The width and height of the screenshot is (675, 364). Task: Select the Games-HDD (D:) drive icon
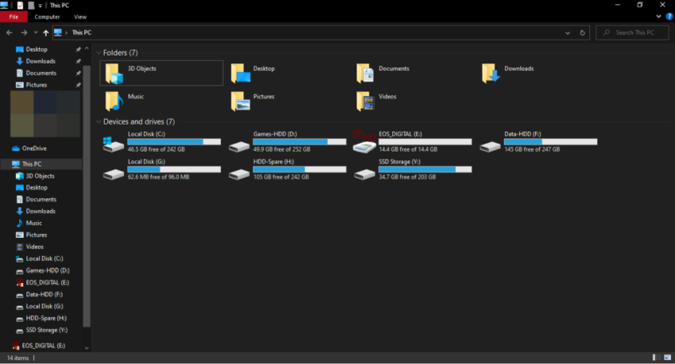click(x=239, y=147)
